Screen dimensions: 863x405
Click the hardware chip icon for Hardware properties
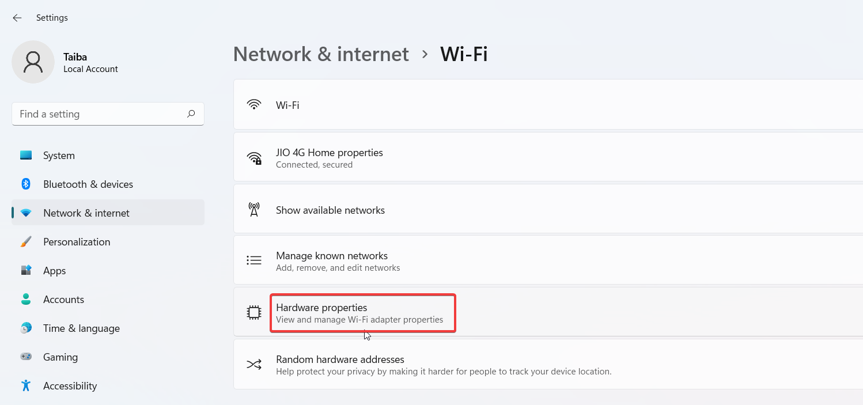pos(254,313)
